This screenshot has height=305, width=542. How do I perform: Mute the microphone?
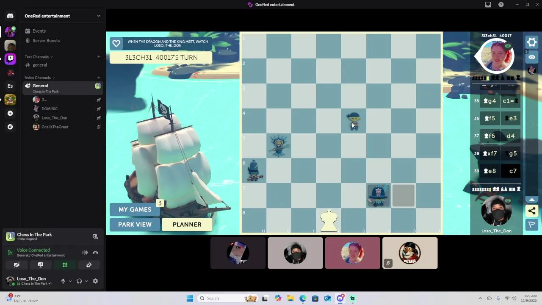tap(63, 281)
